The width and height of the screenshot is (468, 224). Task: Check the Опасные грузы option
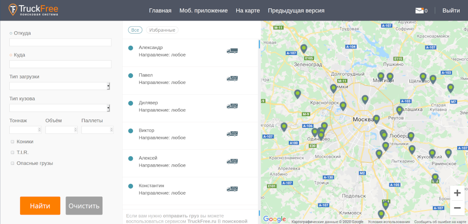(x=12, y=163)
